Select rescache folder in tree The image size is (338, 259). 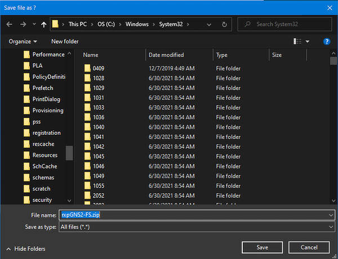(x=39, y=144)
